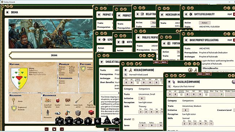Toggle Shield Raised checkbox in Bacallia window
This screenshot has width=235, height=132.
click(181, 94)
